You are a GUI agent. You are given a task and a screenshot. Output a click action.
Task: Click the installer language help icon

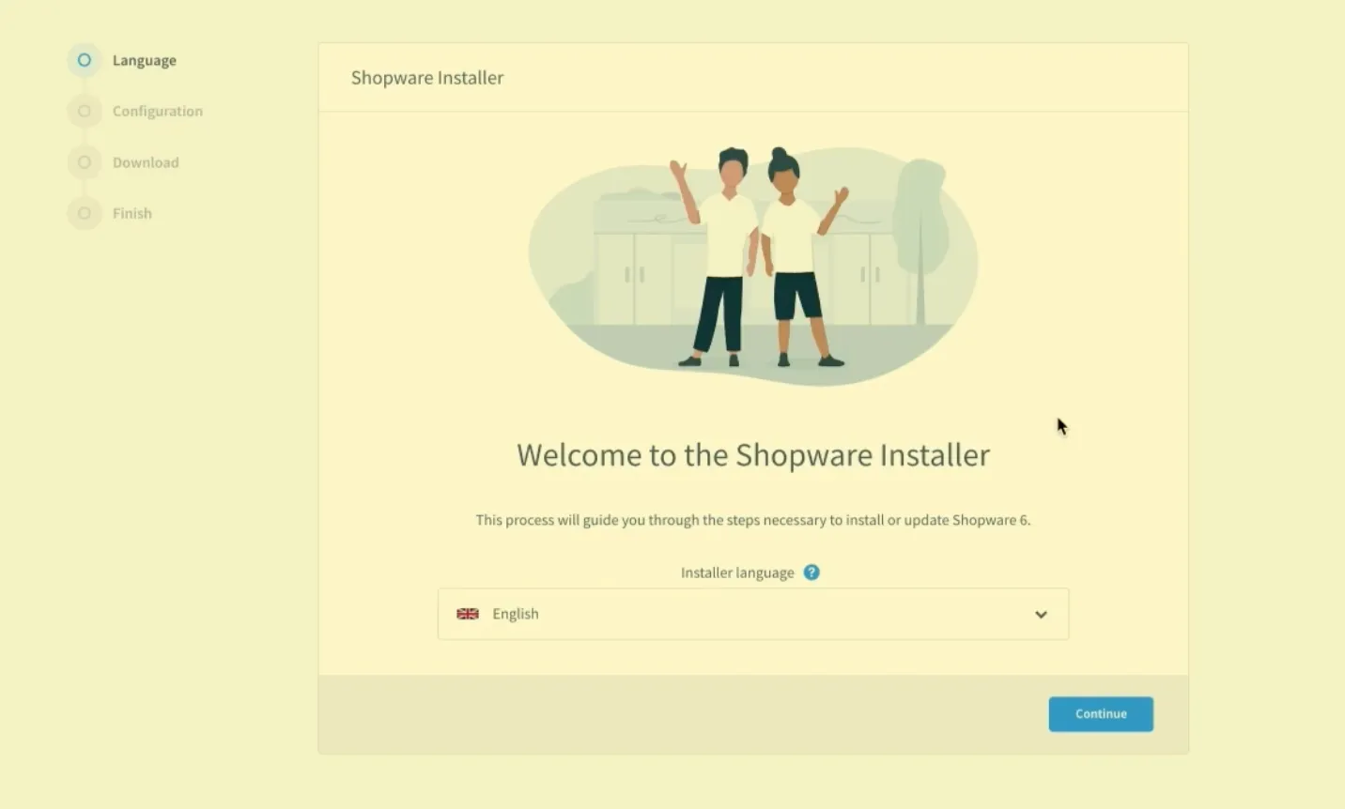(812, 572)
